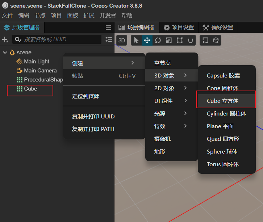Toggle the 3D view mode button

[122, 40]
